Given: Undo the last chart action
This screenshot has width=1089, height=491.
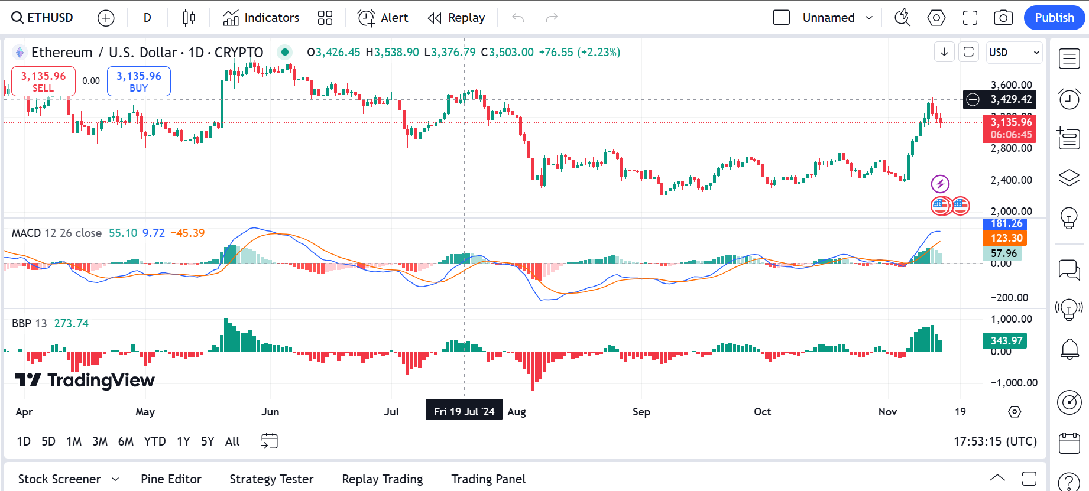Looking at the screenshot, I should tap(518, 18).
